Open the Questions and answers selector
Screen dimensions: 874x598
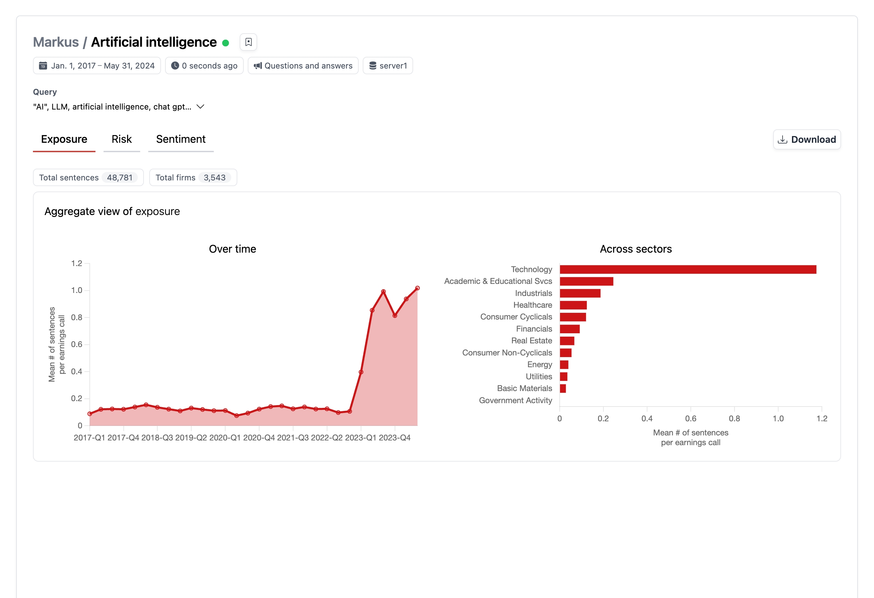point(303,66)
